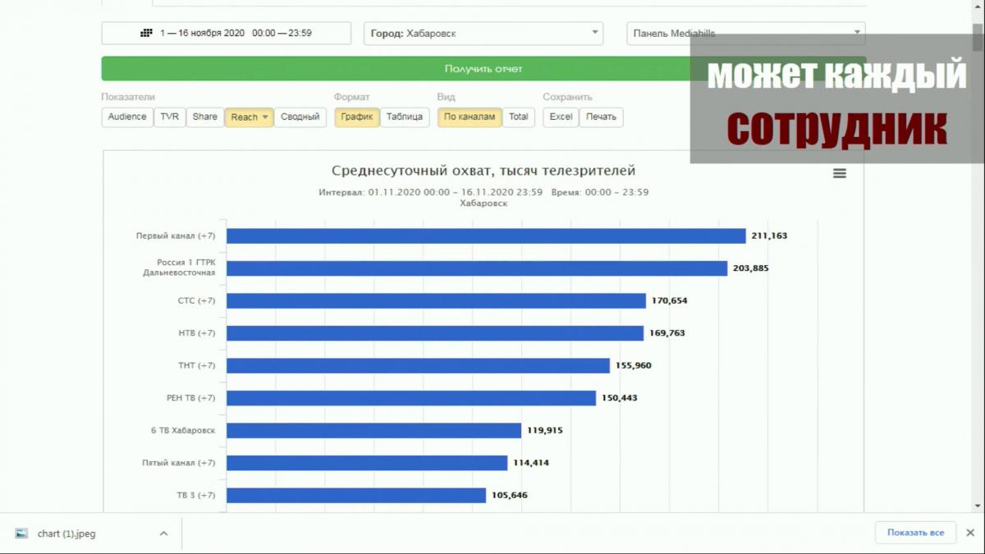Open the Панель Mediahills dropdown
Image resolution: width=985 pixels, height=554 pixels.
(x=745, y=34)
